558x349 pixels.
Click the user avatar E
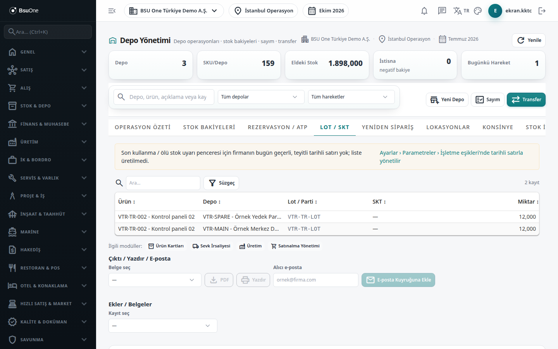point(495,11)
